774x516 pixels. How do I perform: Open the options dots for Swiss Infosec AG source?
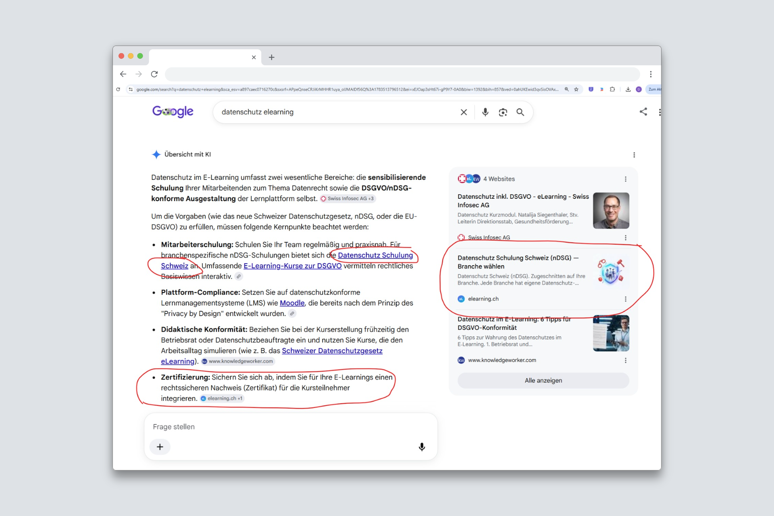pos(626,238)
